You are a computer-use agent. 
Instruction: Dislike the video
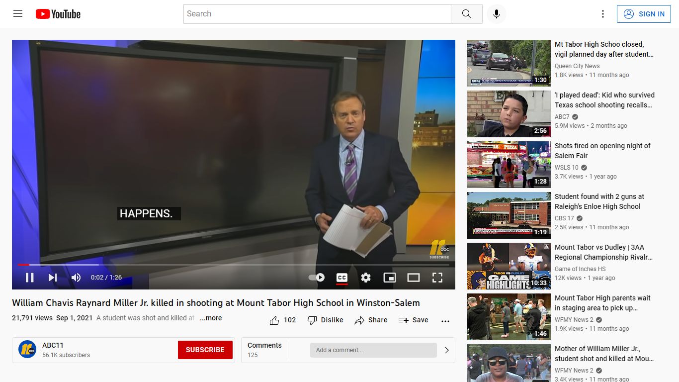tap(326, 320)
